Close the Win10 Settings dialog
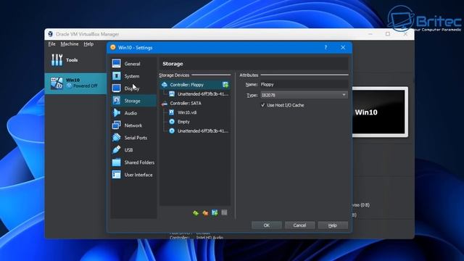The width and height of the screenshot is (464, 261). (343, 47)
